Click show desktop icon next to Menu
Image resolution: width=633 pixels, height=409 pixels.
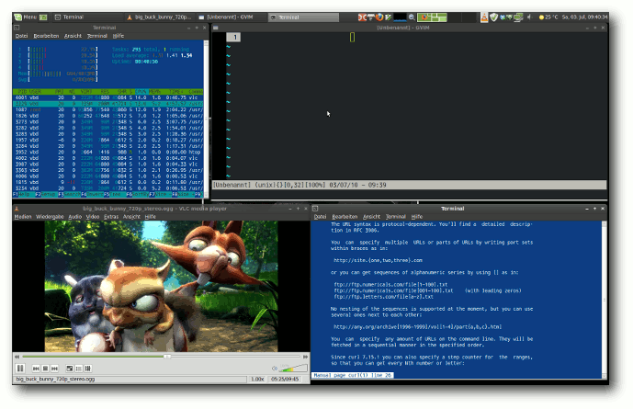(43, 17)
